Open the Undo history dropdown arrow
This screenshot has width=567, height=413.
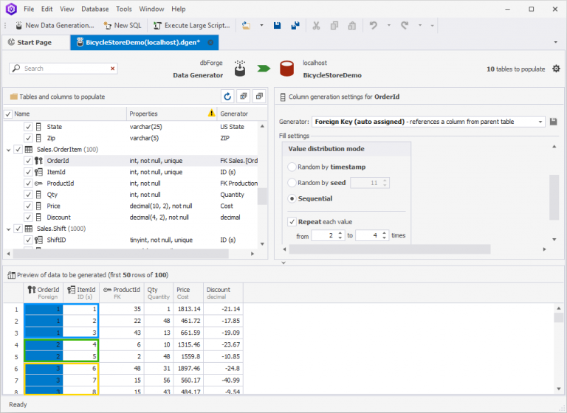[x=389, y=25]
